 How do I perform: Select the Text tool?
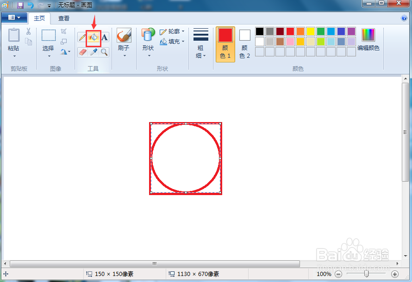pos(104,37)
